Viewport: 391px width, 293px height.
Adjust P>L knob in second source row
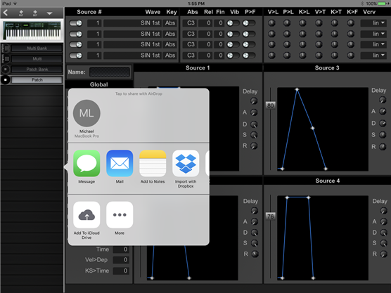[x=287, y=34]
